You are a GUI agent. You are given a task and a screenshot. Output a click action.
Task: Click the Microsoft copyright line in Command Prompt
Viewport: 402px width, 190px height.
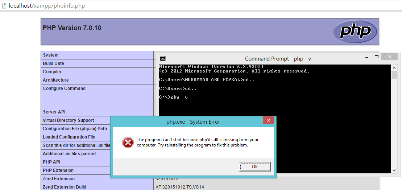(x=234, y=71)
